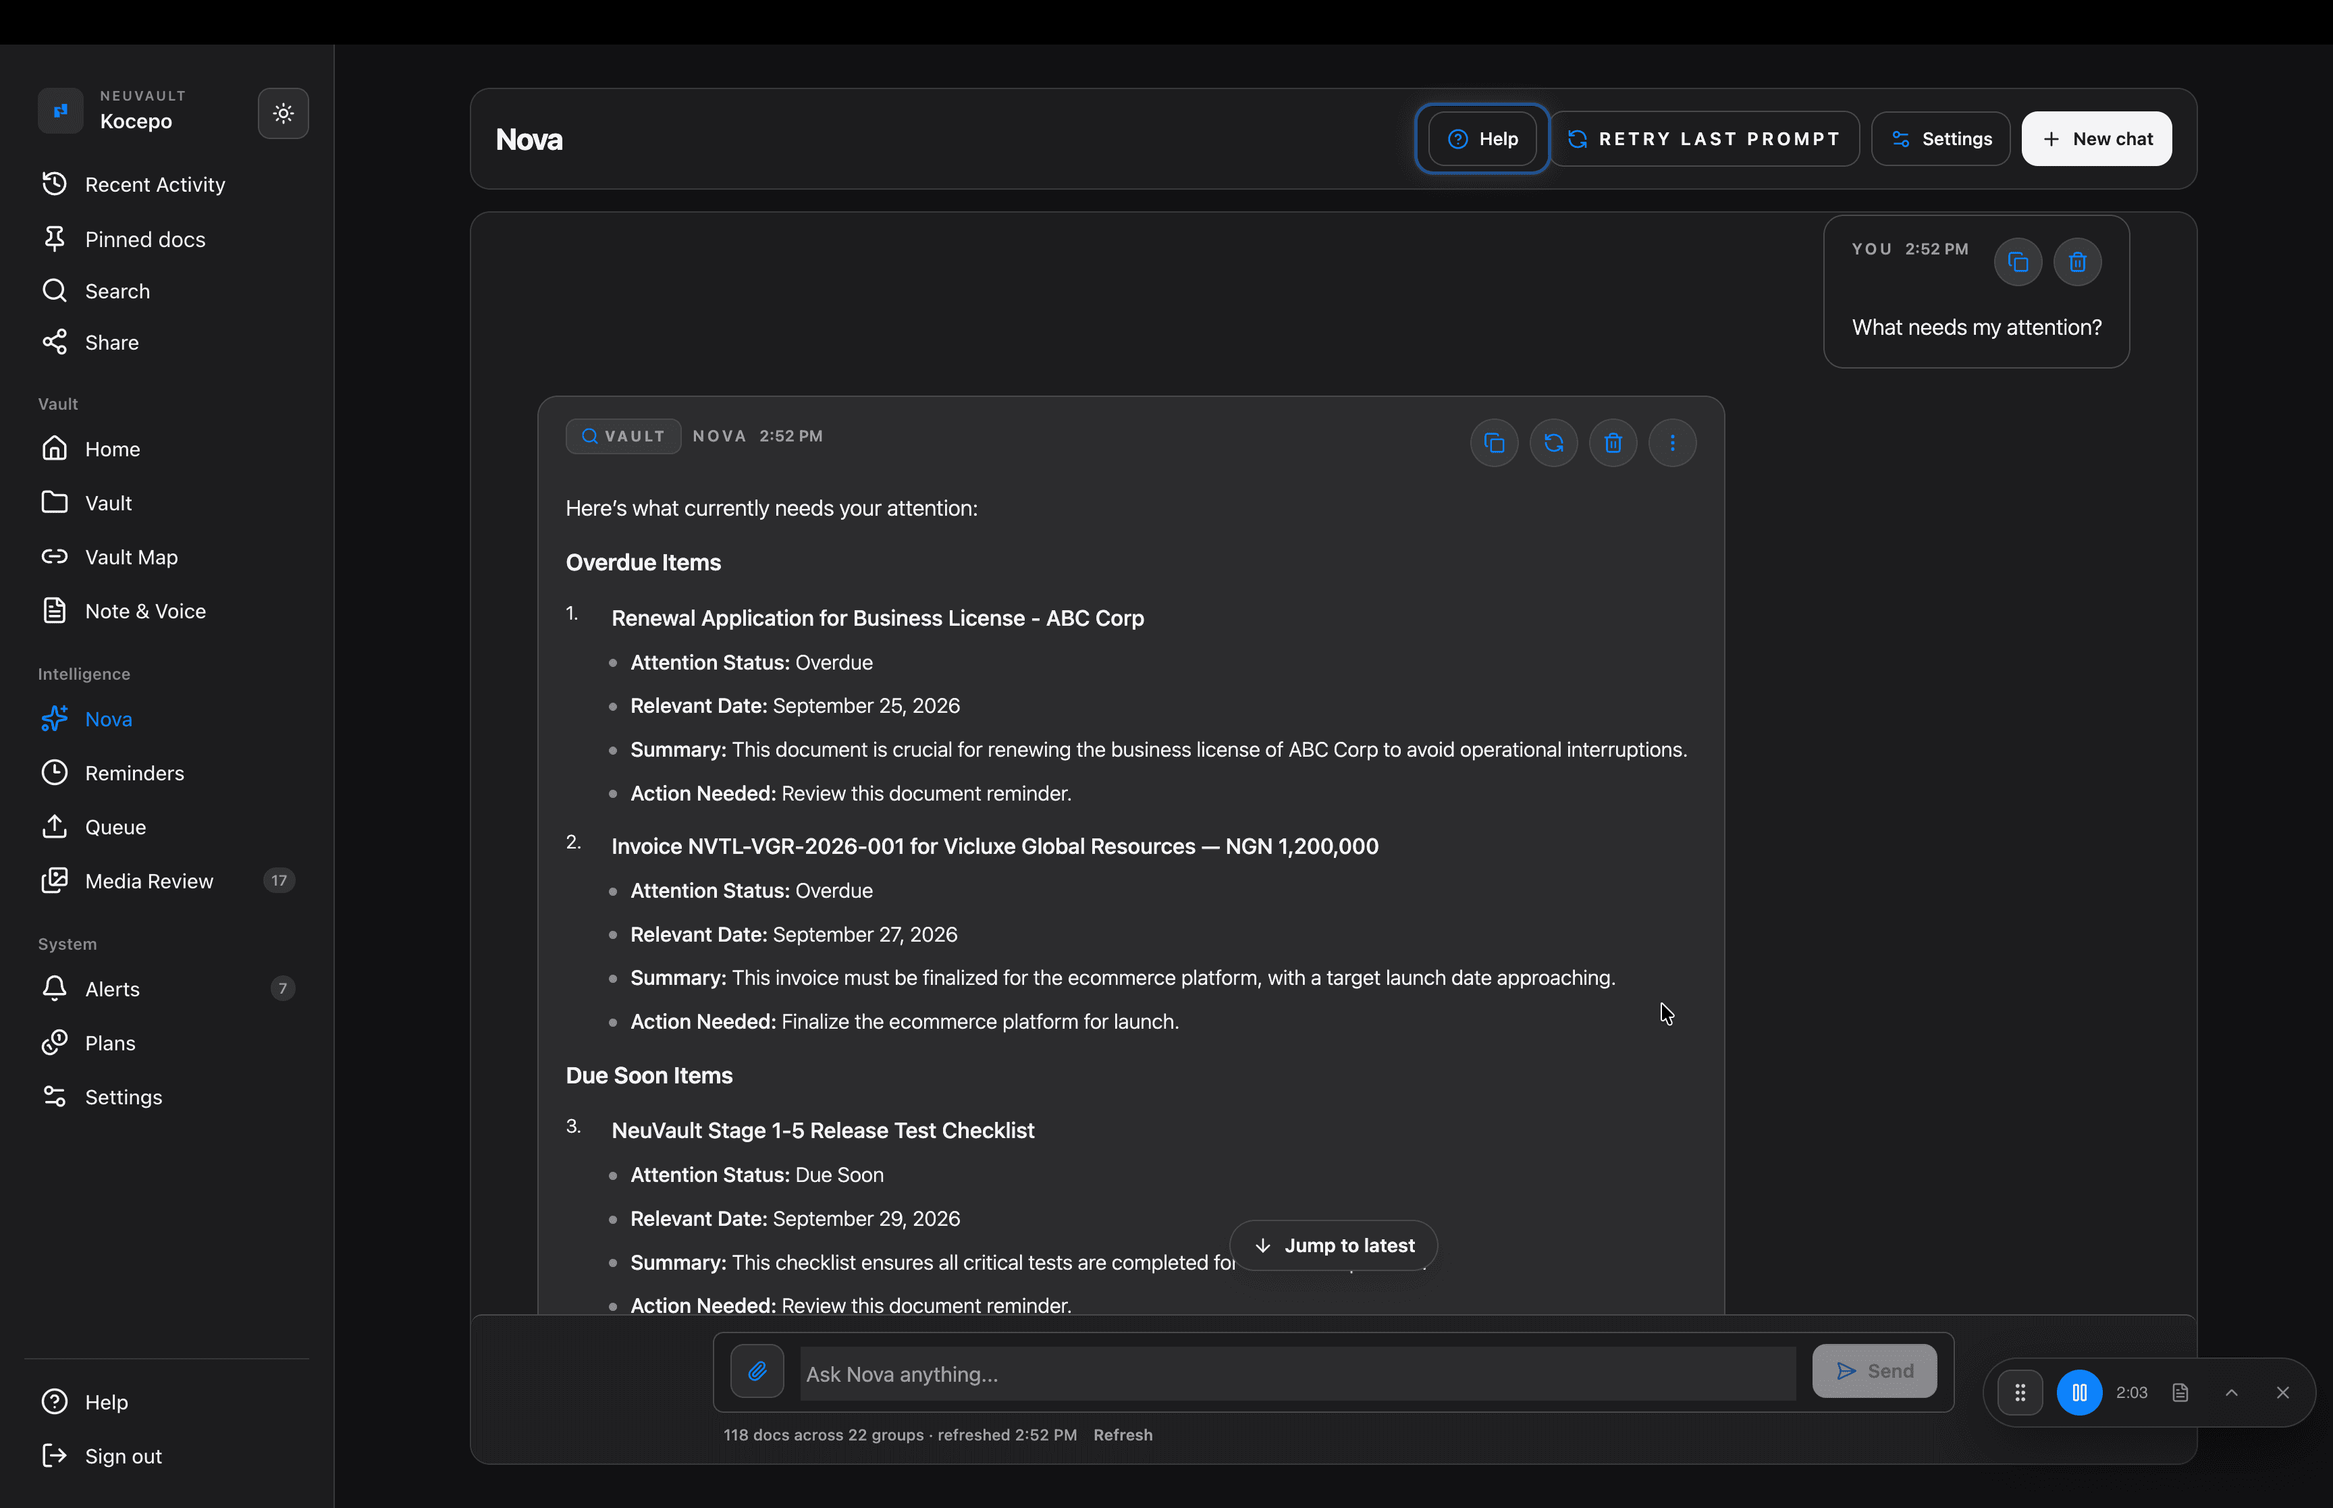This screenshot has height=1508, width=2333.
Task: Copy your message 'What needs my attention?'
Action: click(x=2018, y=263)
